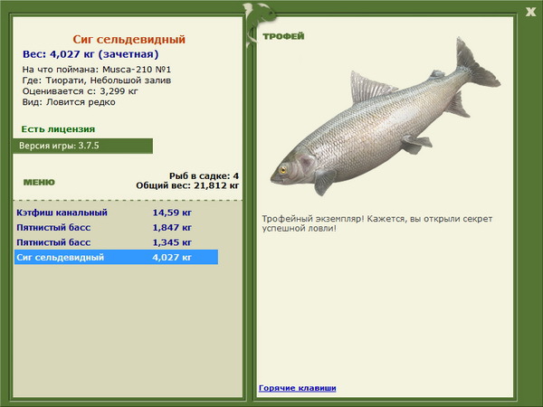Select highlighted Сиг сельдевидный 4,027 кг row
Screen dimensions: 543x407
click(x=117, y=257)
